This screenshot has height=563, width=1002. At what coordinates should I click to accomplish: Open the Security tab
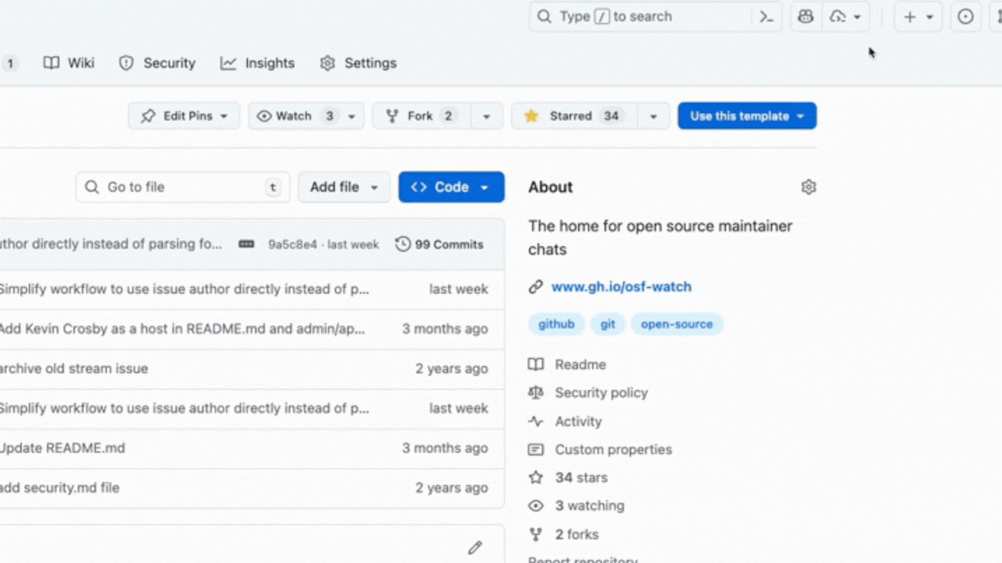[x=157, y=63]
